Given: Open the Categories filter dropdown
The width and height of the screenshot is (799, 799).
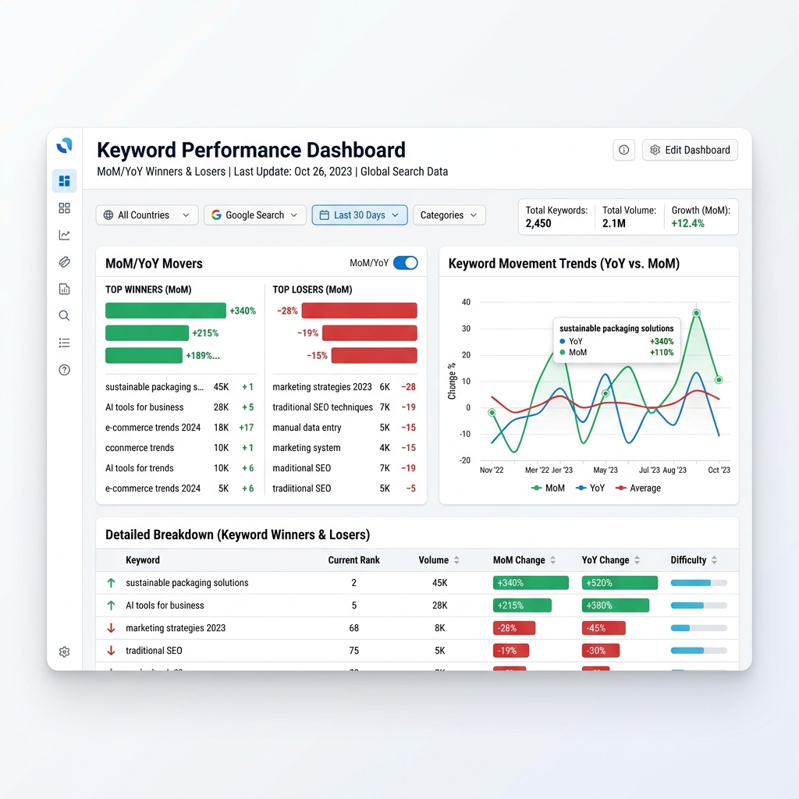Looking at the screenshot, I should click(449, 215).
